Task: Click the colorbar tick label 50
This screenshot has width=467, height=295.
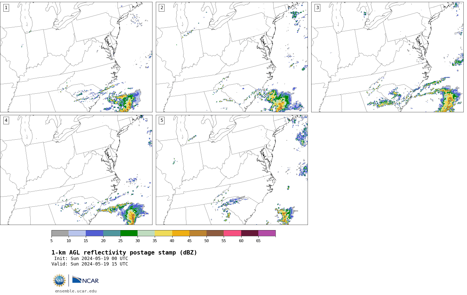Action: click(x=207, y=241)
